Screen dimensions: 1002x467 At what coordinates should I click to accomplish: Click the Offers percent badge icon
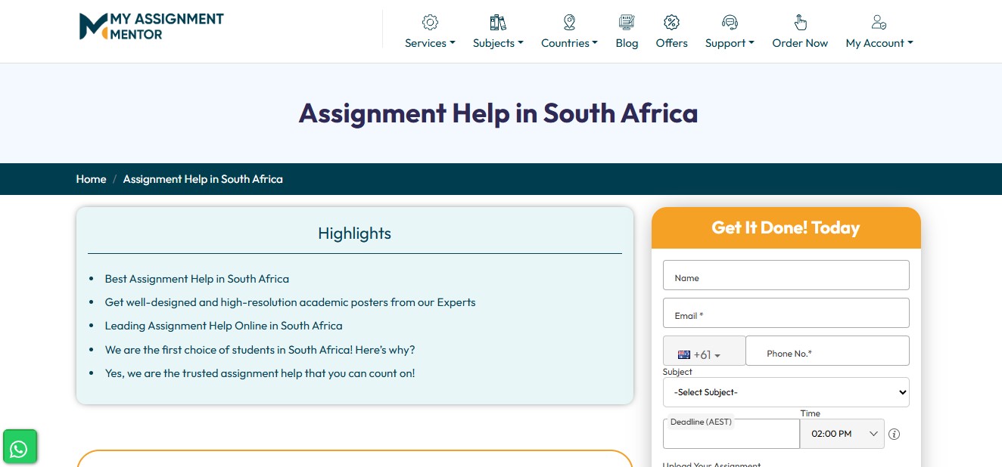[671, 22]
